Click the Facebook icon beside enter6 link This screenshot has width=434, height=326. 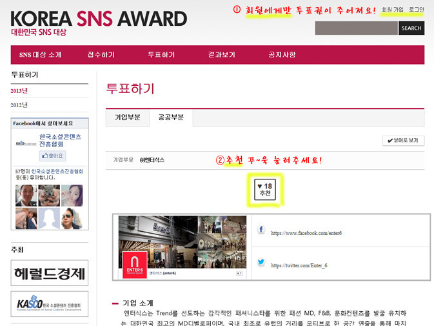(261, 230)
